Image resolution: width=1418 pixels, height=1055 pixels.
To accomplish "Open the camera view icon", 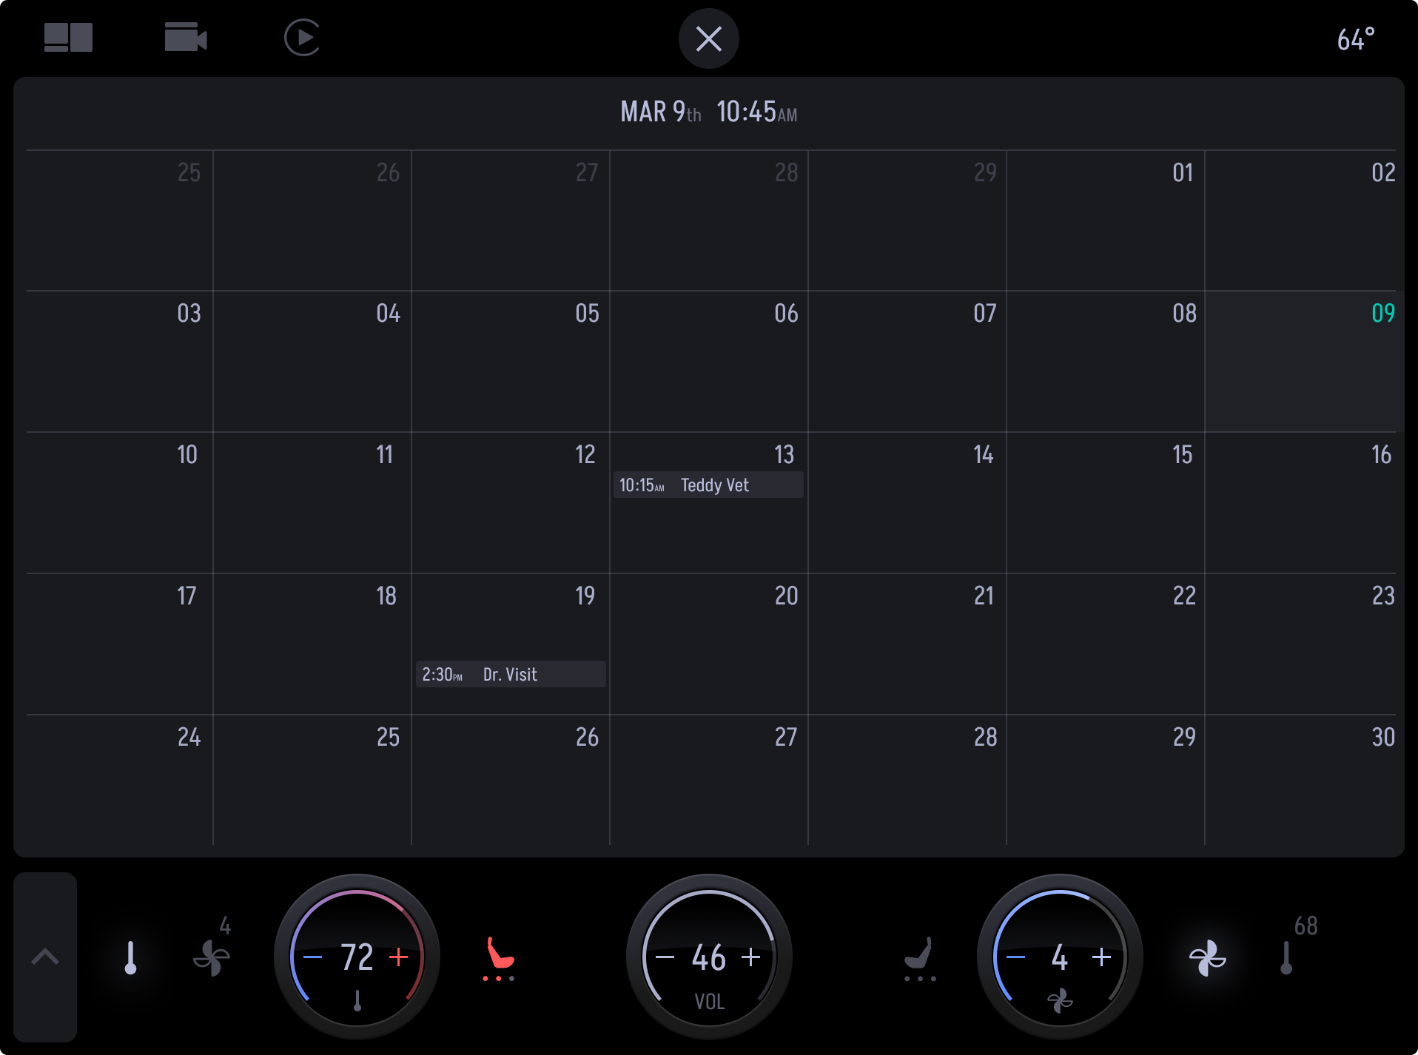I will (186, 37).
